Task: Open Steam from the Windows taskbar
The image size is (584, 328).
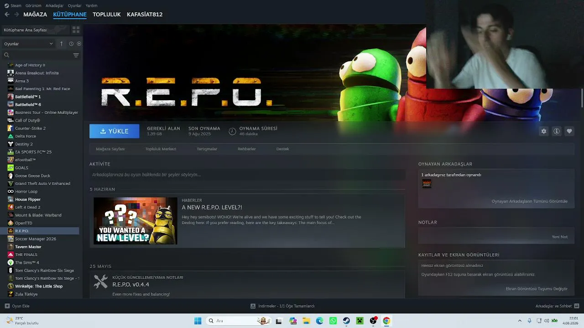Action: click(346, 321)
